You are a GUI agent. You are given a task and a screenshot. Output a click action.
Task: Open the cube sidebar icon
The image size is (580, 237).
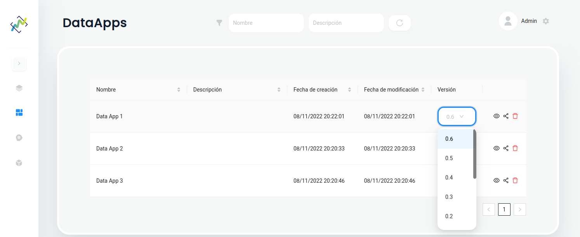19,163
